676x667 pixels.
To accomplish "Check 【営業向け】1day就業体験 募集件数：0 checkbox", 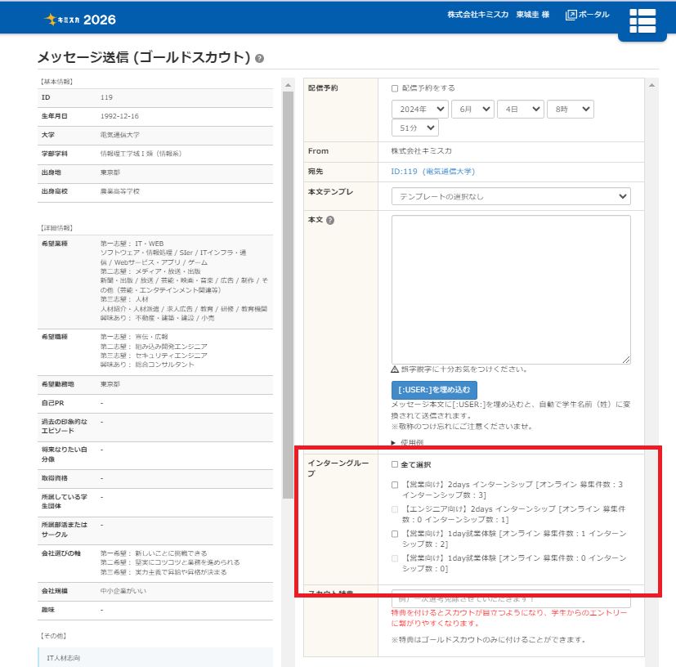I will [x=395, y=558].
